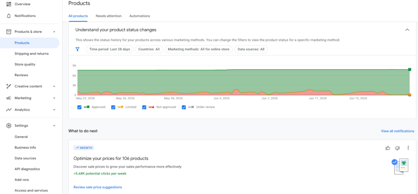Click Review sale price suggestions link

click(x=98, y=187)
